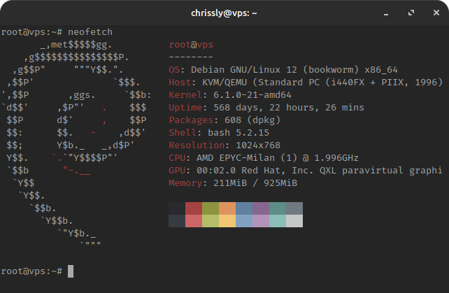Minimize the terminal window
Viewport: 449px width, 293px height.
[386, 13]
